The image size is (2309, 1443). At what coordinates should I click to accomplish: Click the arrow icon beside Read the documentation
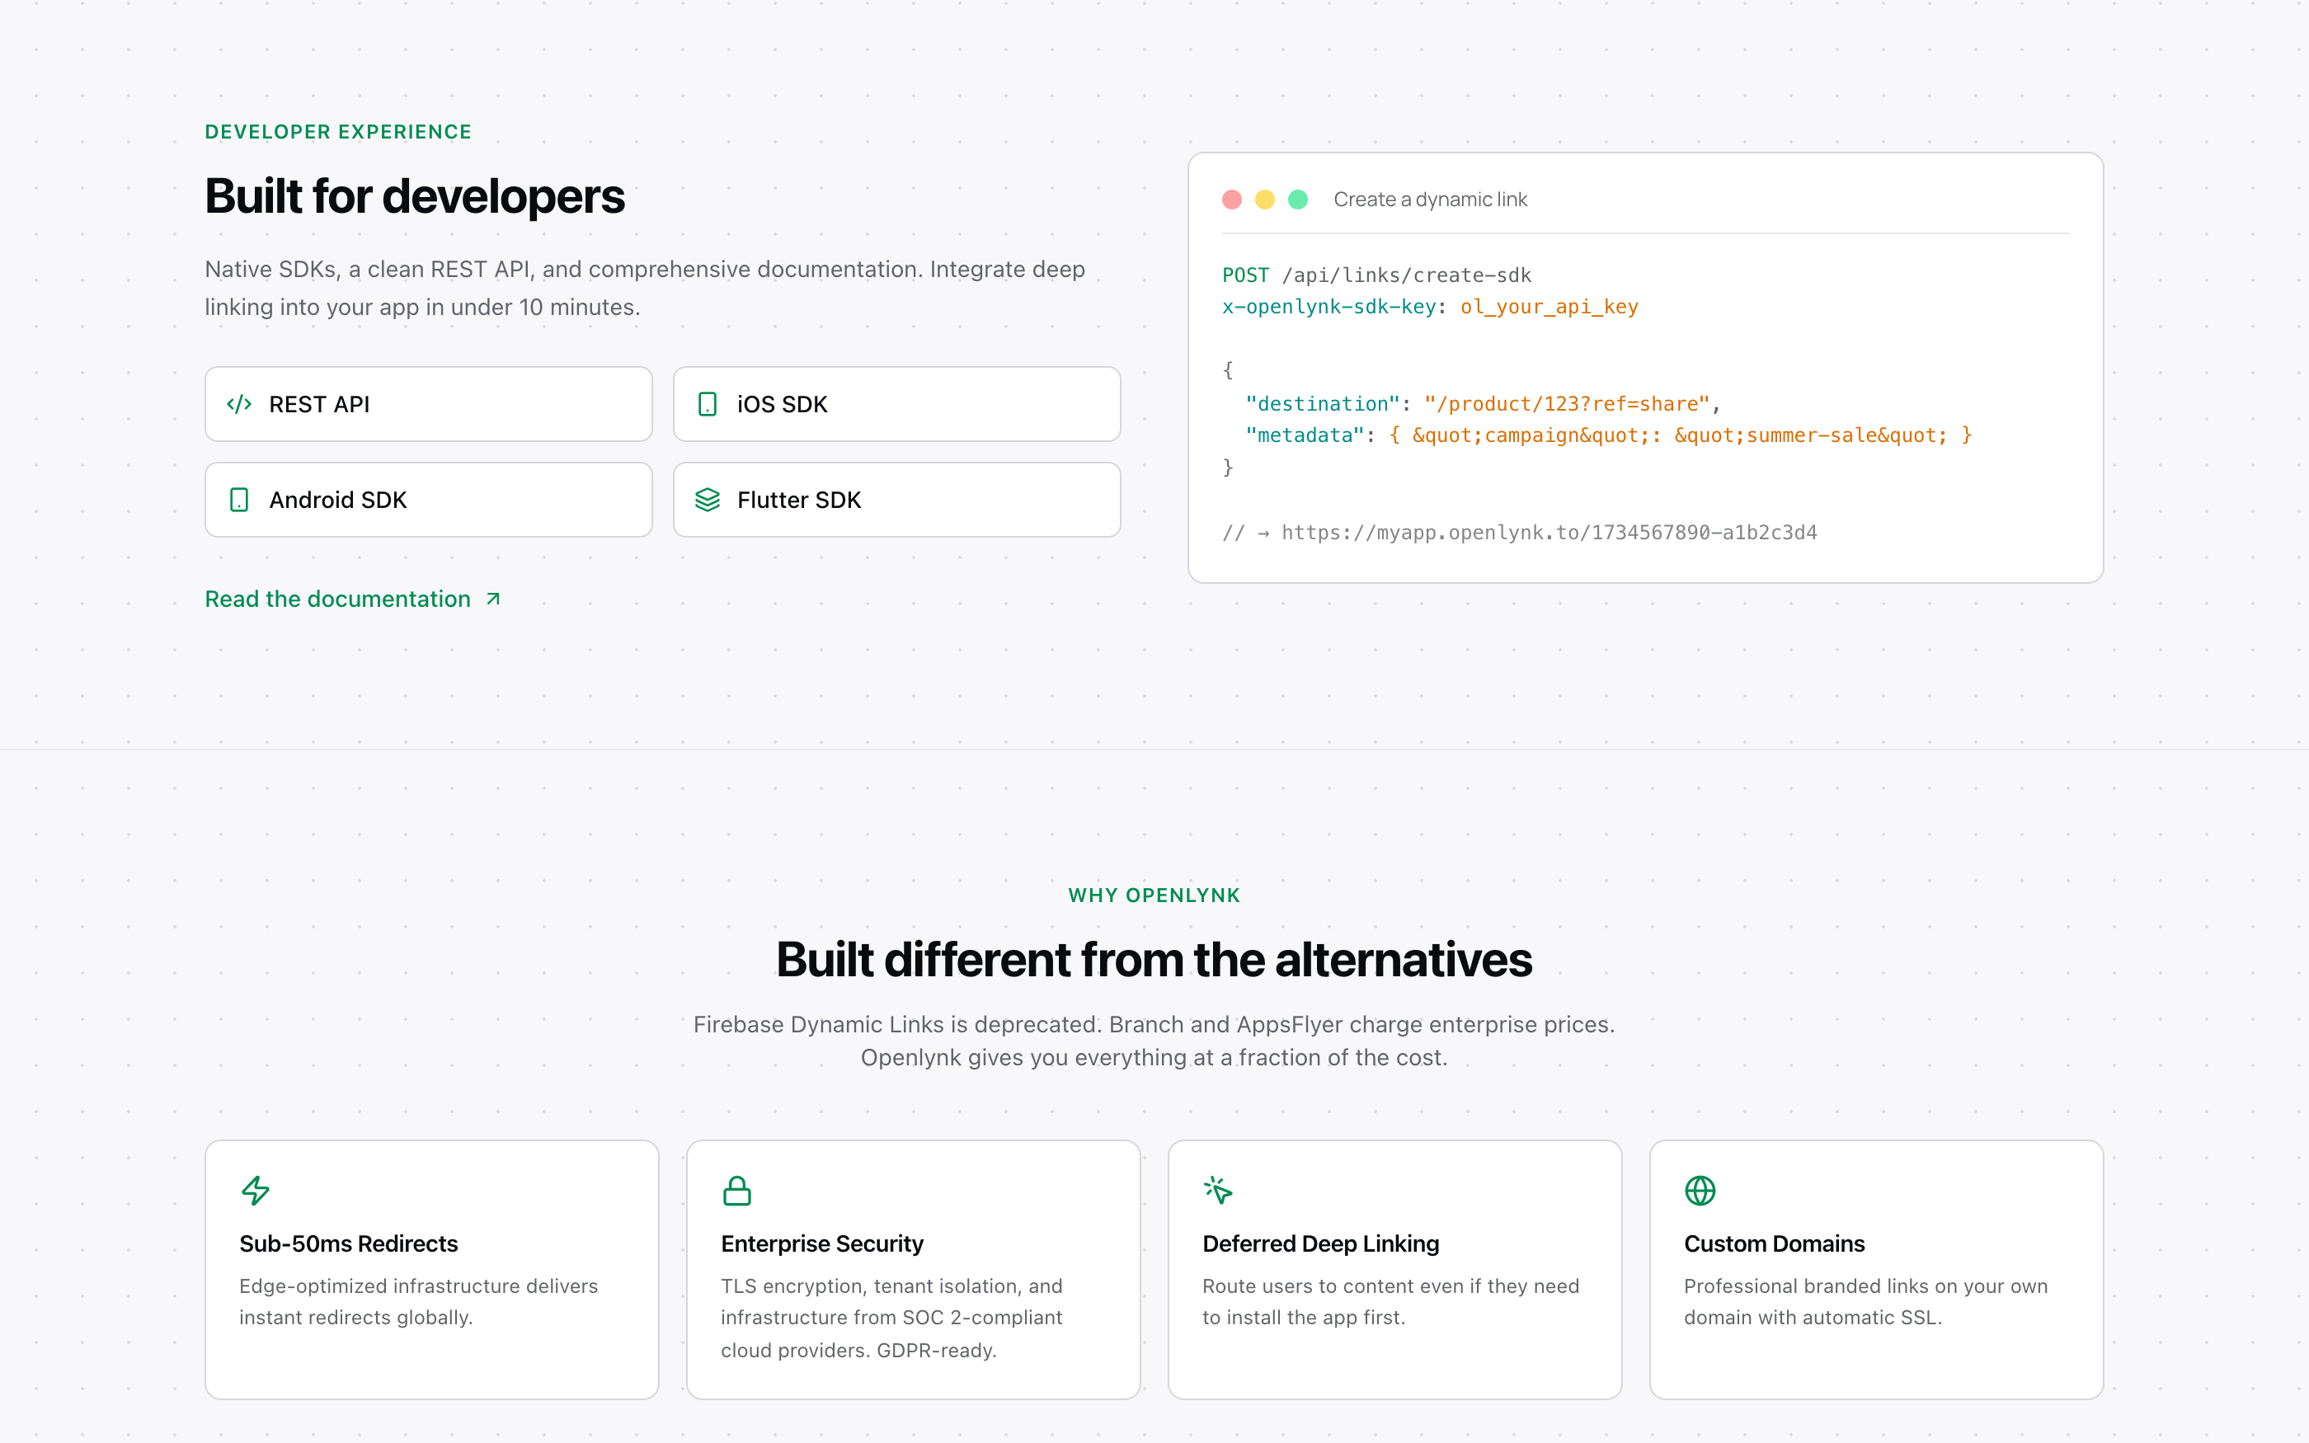(493, 599)
